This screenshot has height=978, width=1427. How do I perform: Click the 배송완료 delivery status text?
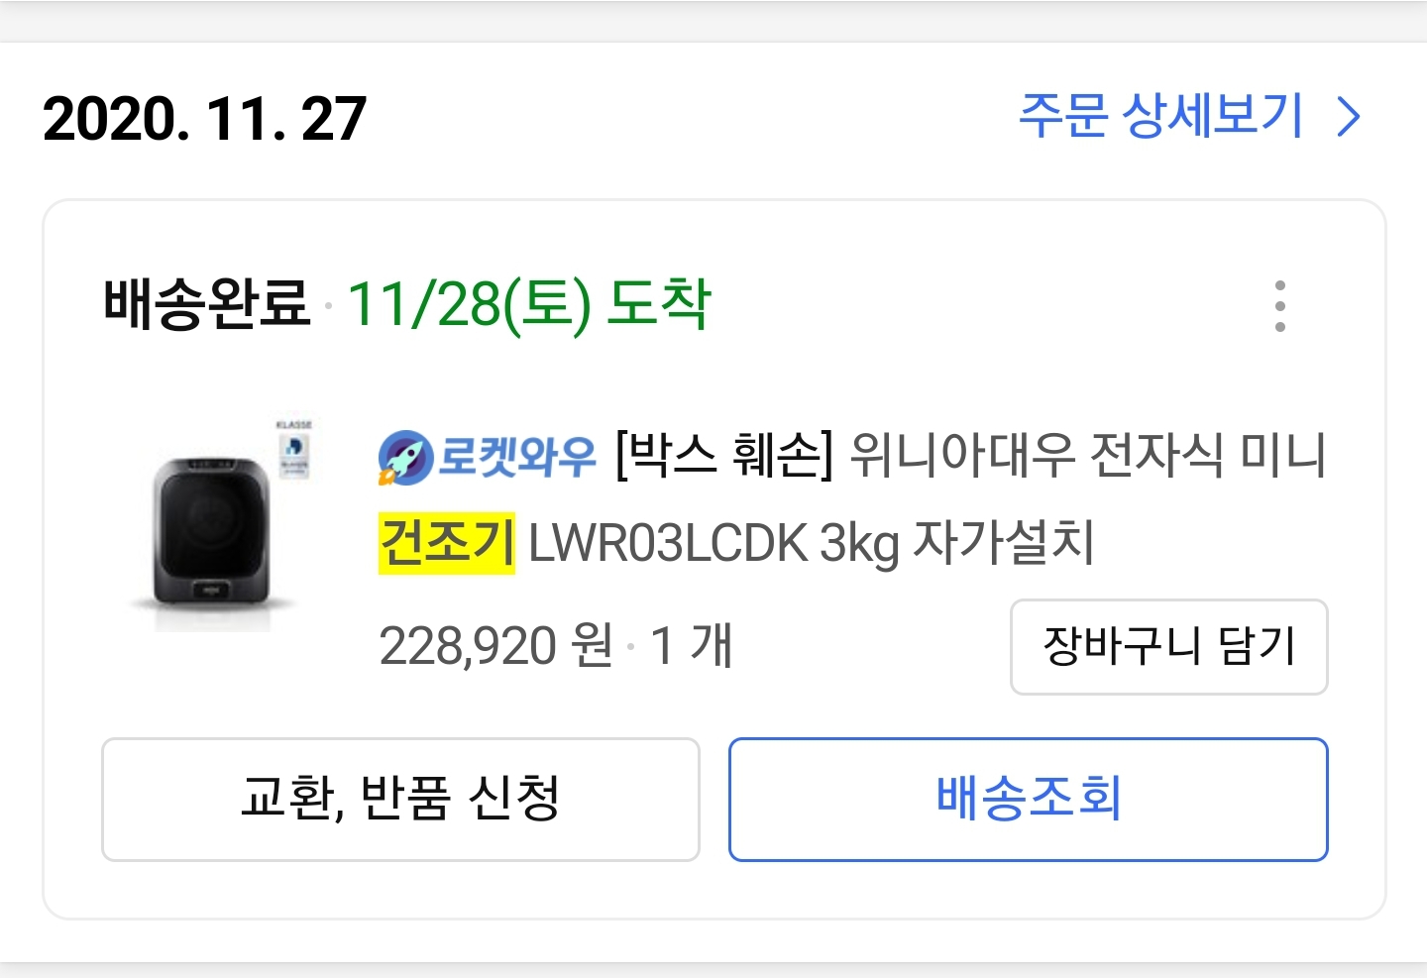(x=207, y=303)
